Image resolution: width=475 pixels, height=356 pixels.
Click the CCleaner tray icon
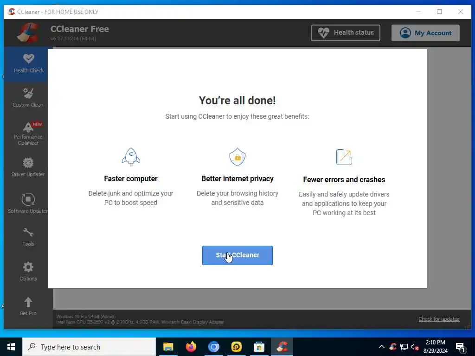[x=393, y=347]
